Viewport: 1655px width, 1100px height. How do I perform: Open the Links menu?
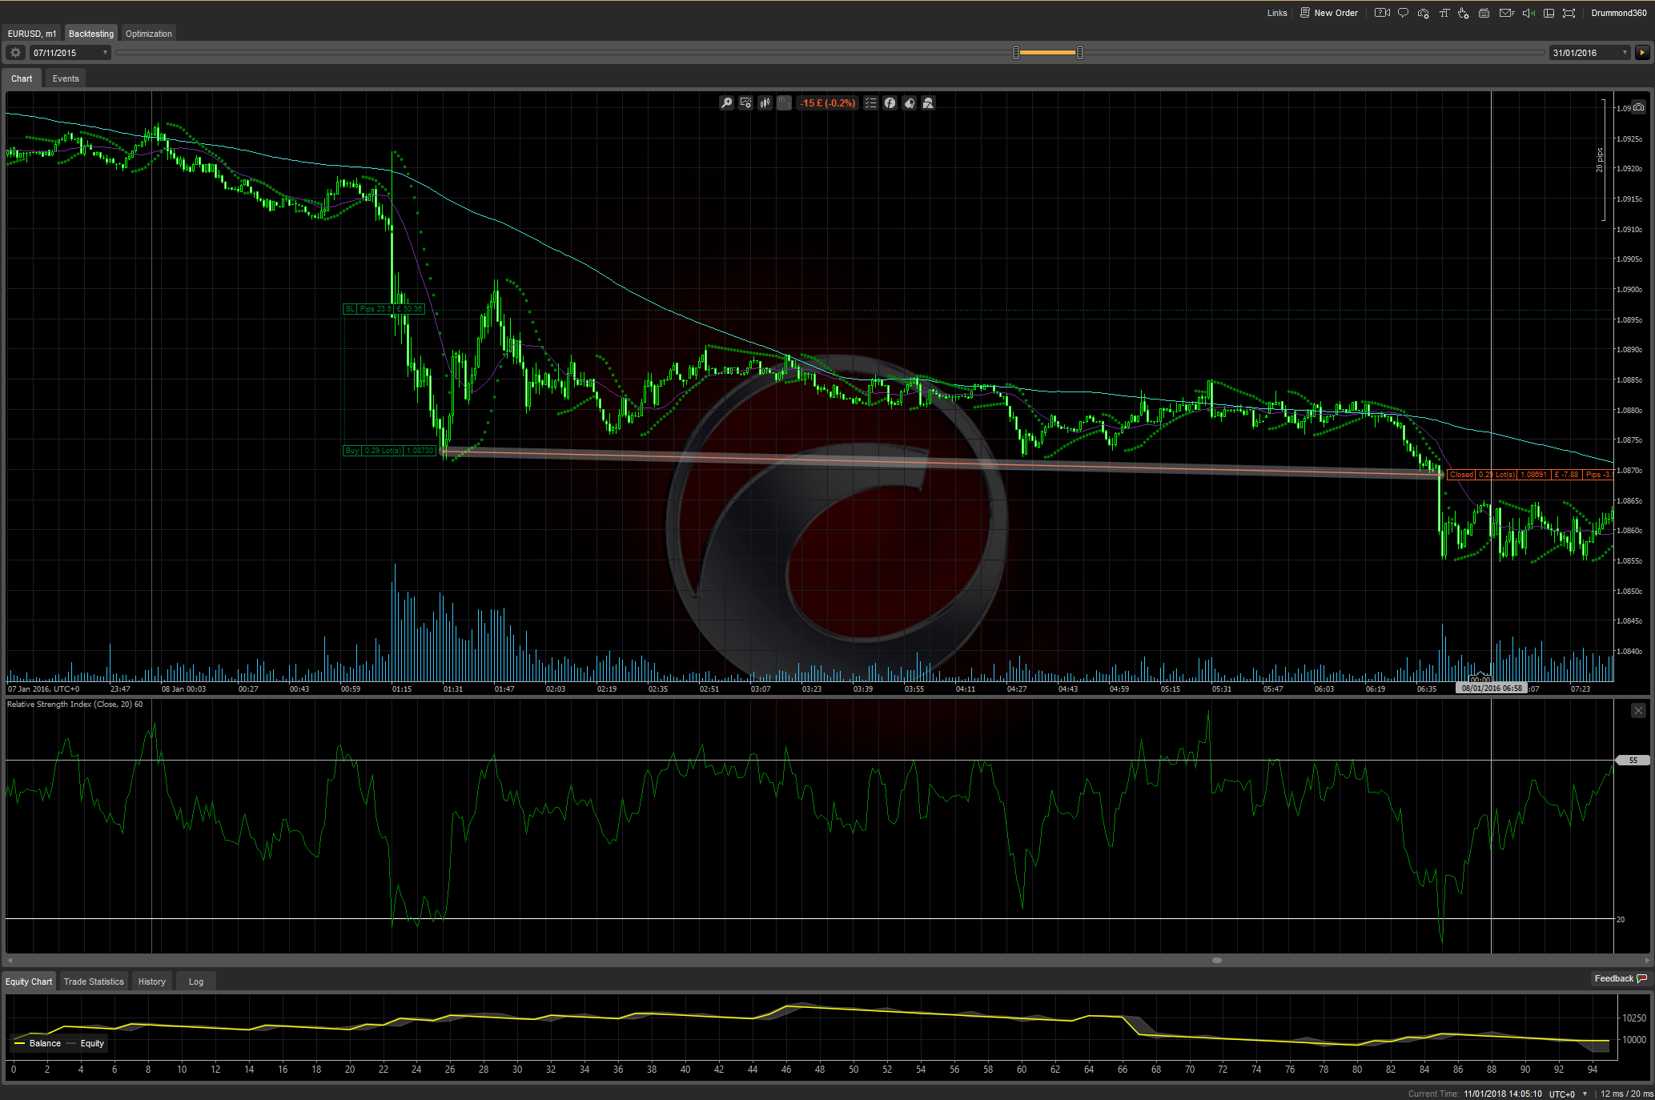pos(1277,13)
